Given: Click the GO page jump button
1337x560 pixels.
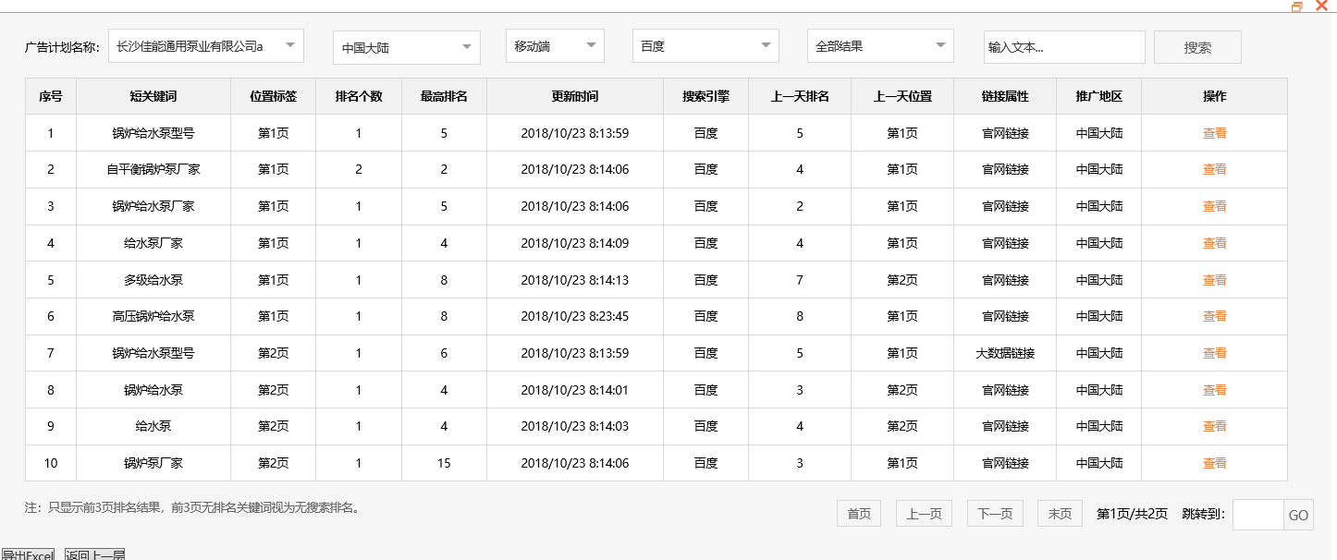Looking at the screenshot, I should (x=1299, y=515).
